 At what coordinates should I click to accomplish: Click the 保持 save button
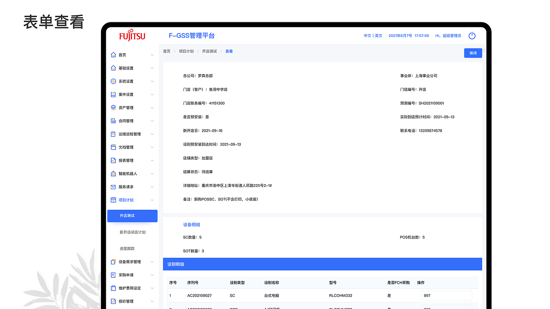[x=473, y=53]
